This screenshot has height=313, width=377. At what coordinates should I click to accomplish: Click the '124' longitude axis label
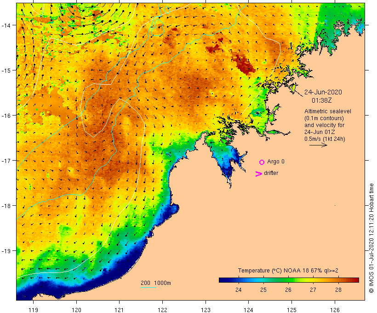coord(248,310)
